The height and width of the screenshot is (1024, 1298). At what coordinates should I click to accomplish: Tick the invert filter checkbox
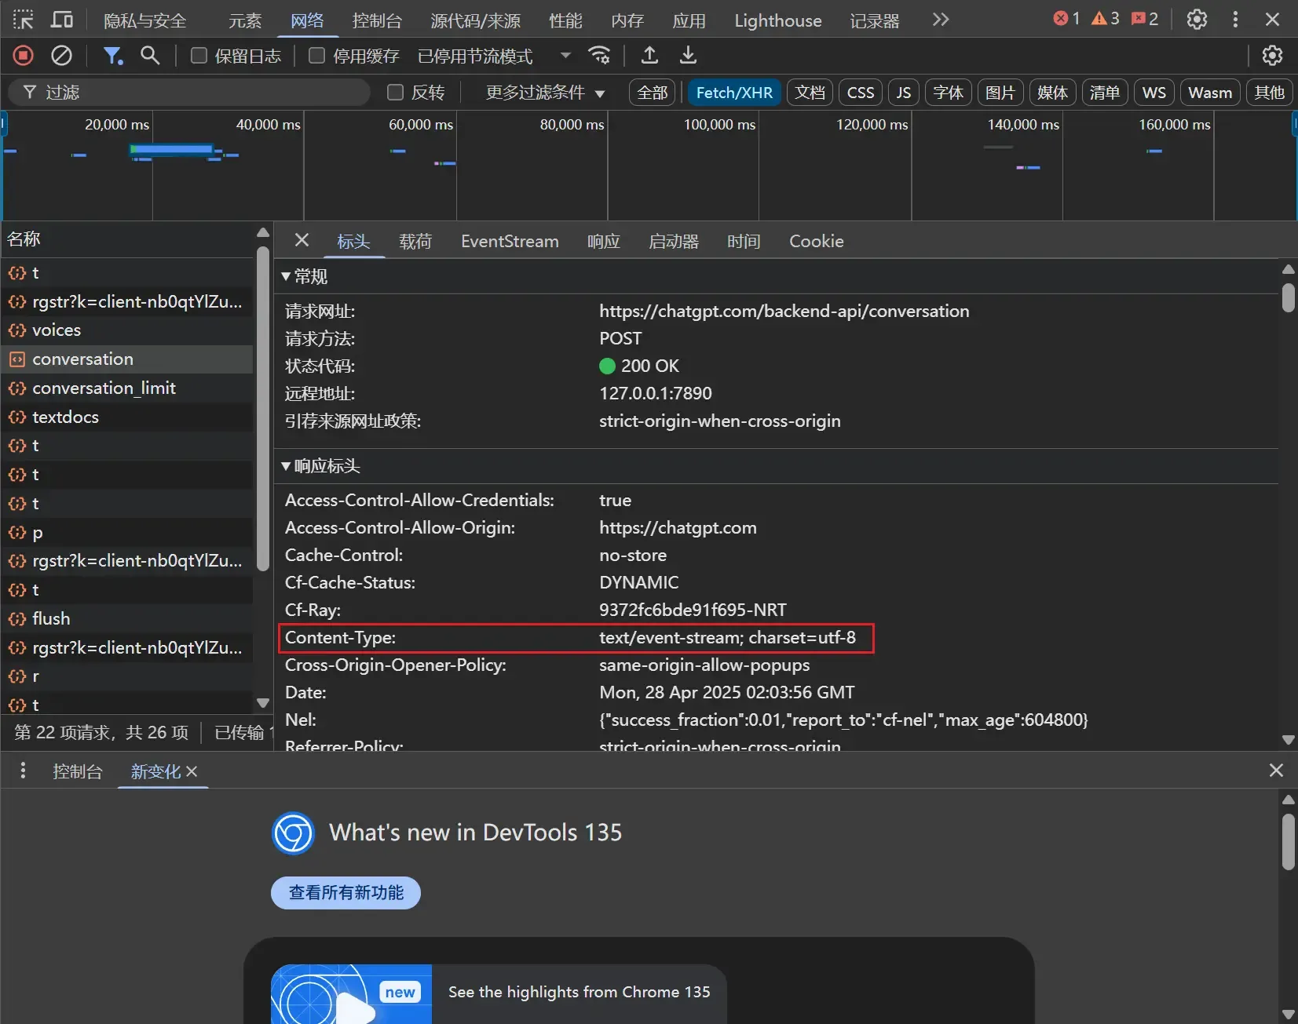tap(396, 93)
